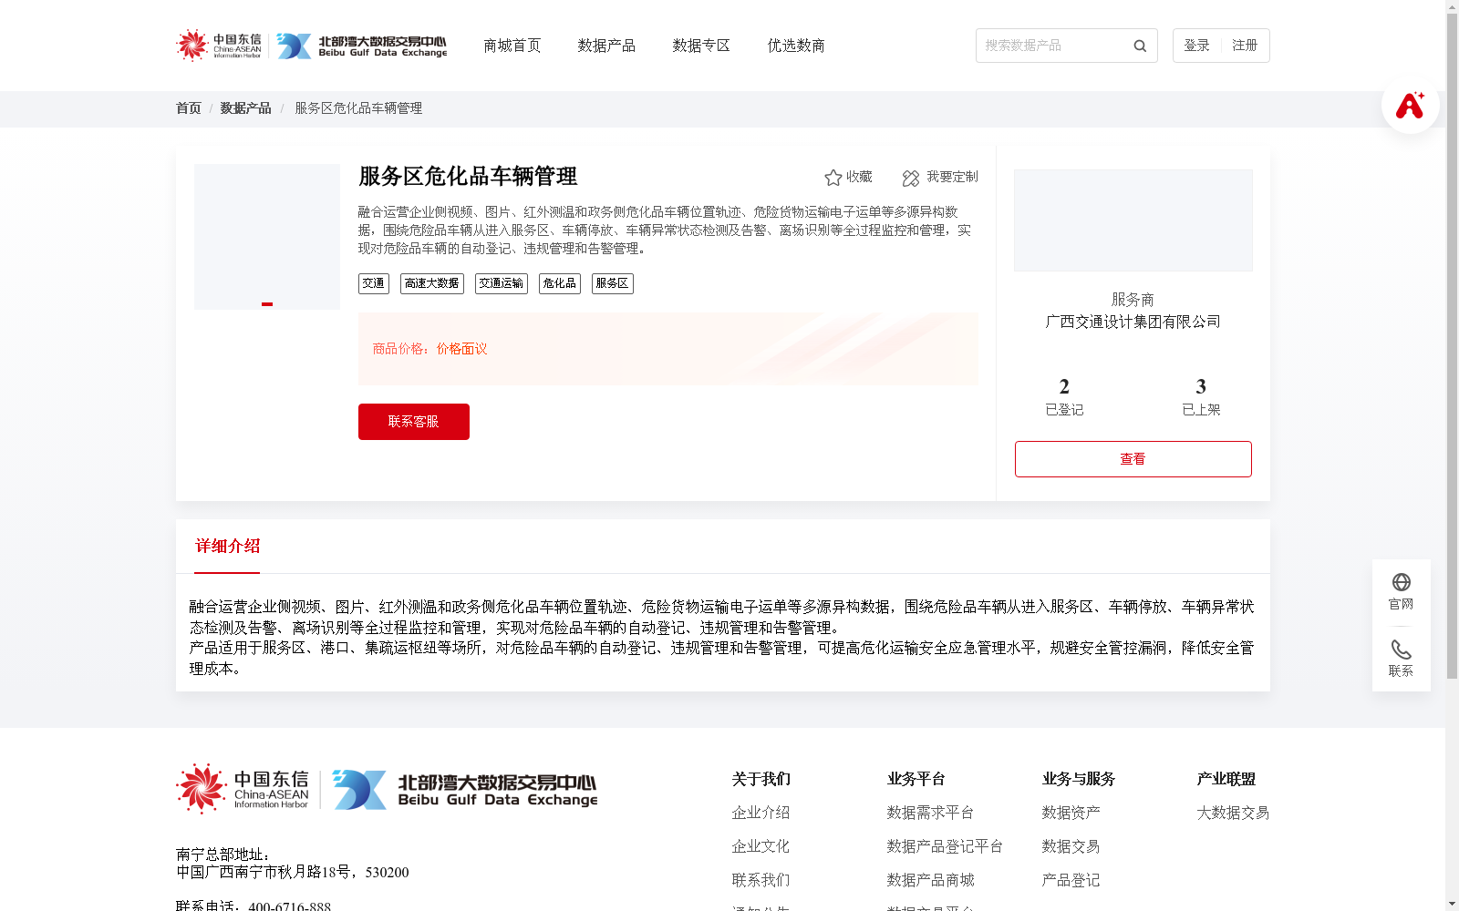Open footer link 大数据交易

point(1233,813)
